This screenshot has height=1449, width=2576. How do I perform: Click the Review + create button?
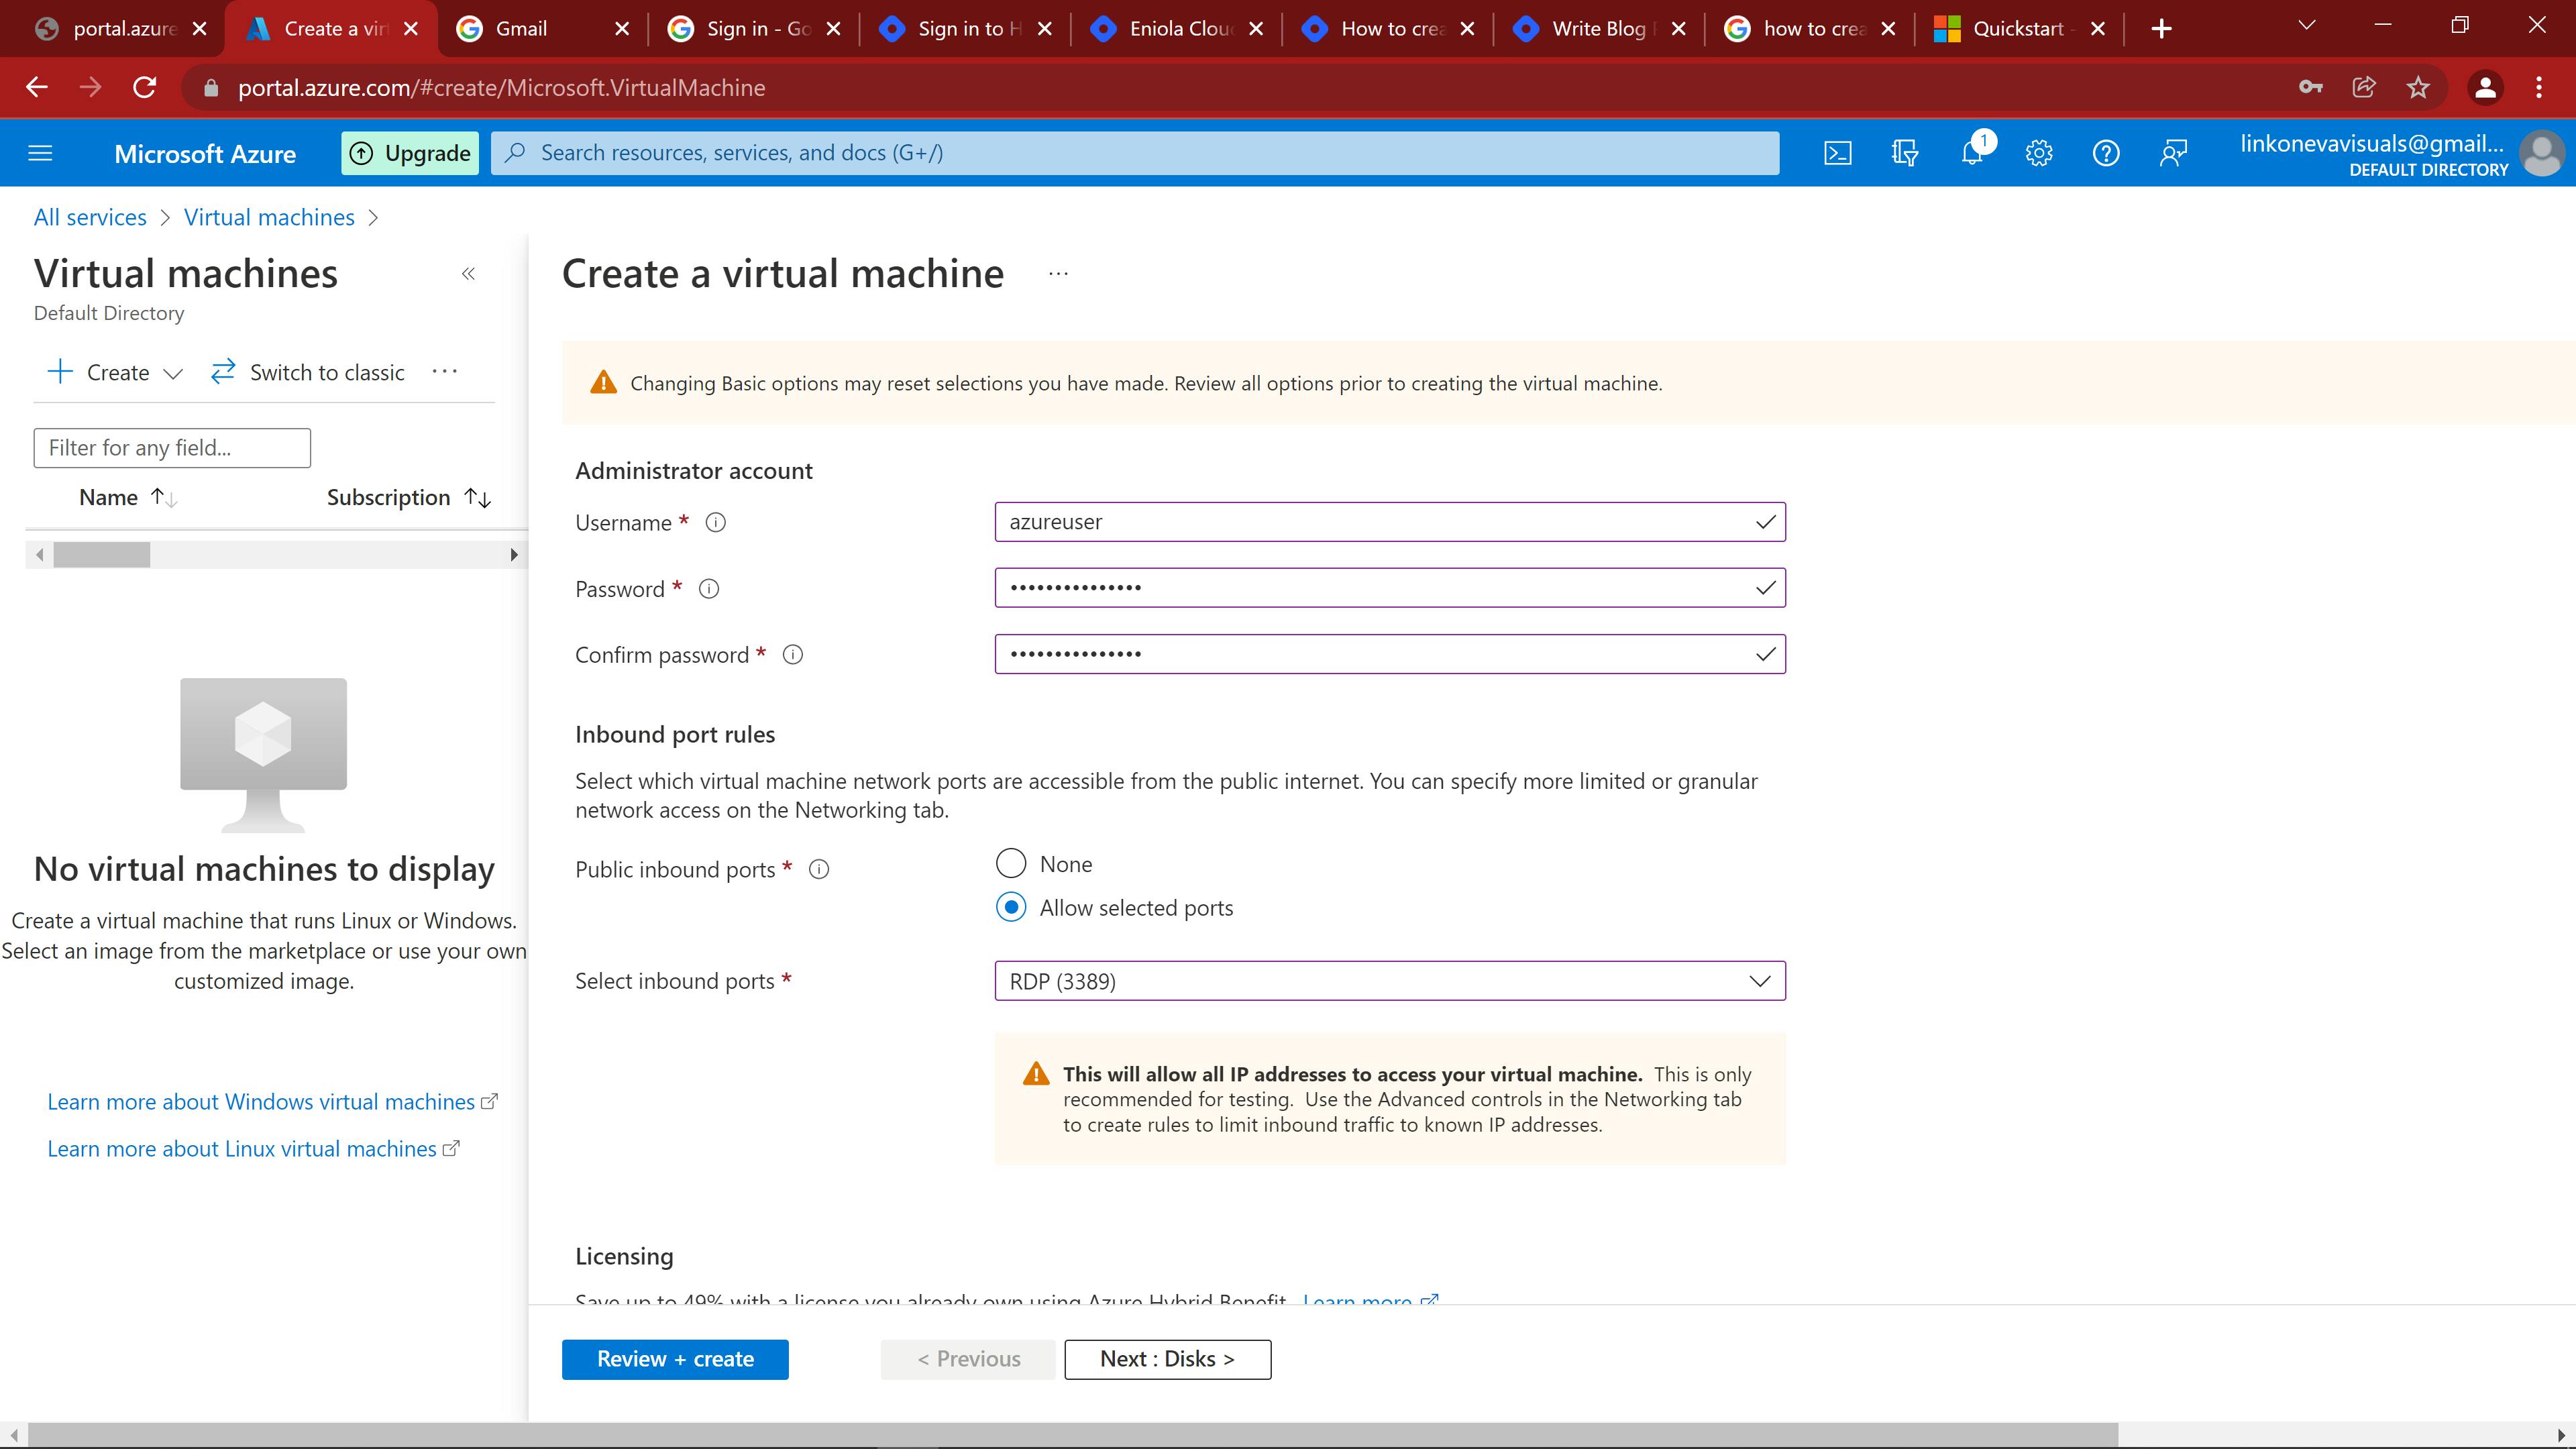tap(675, 1359)
